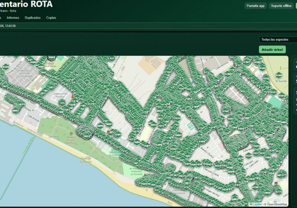Open the Todas las especies species filter
The image size is (297, 208).
(278, 39)
